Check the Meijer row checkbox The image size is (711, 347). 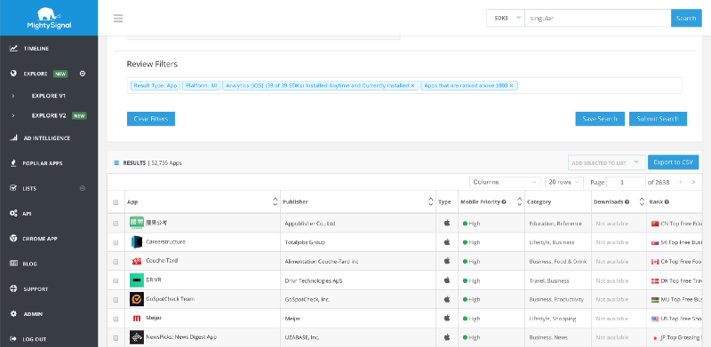pos(116,319)
